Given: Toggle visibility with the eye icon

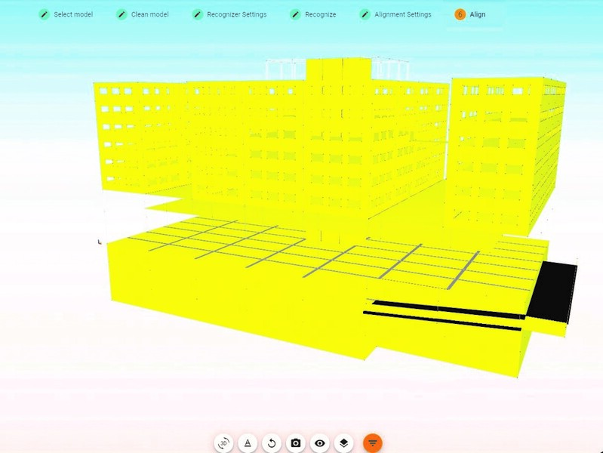Looking at the screenshot, I should pyautogui.click(x=320, y=443).
